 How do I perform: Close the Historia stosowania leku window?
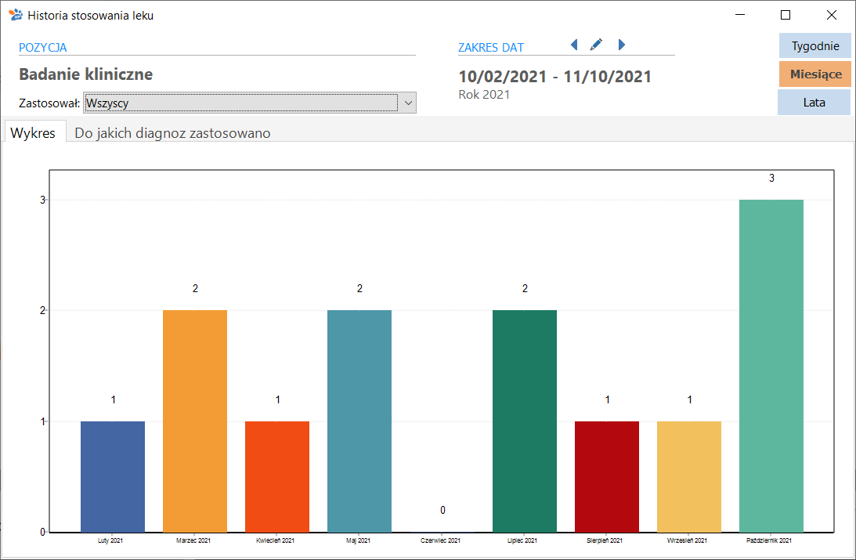tap(832, 15)
